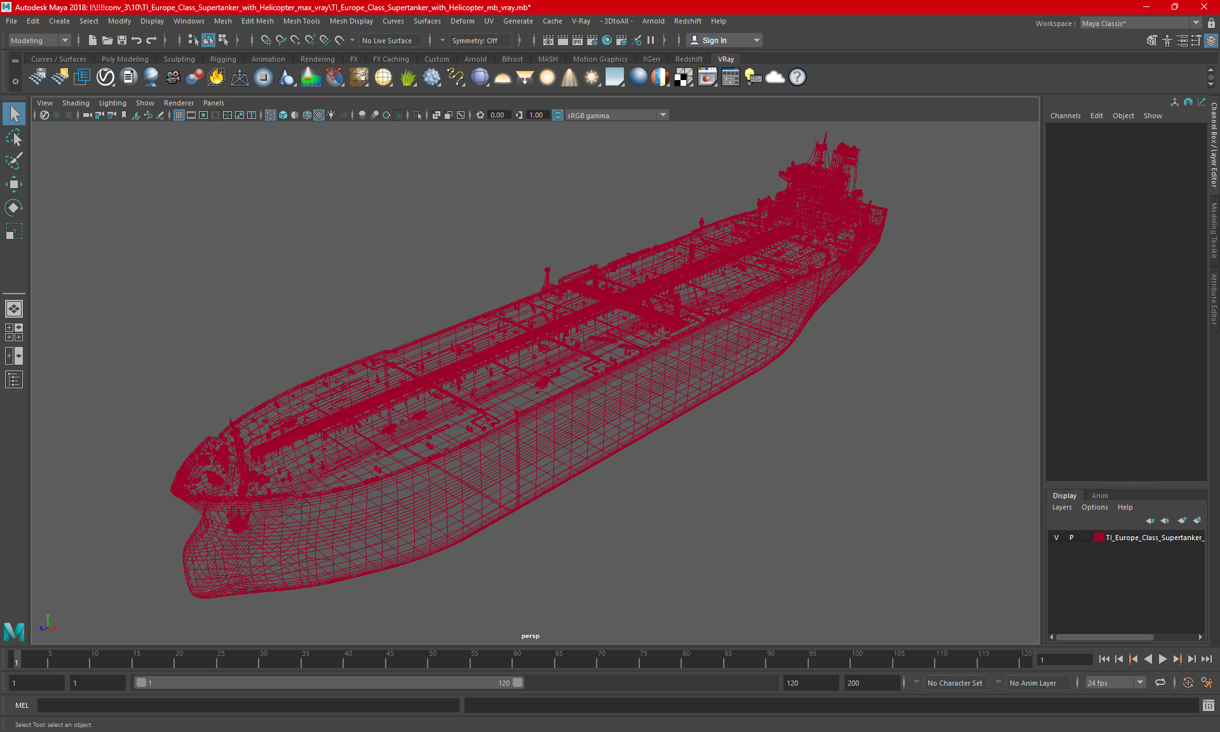Toggle visibility of TI_Europe_Class_Supertanker layer

click(x=1056, y=538)
